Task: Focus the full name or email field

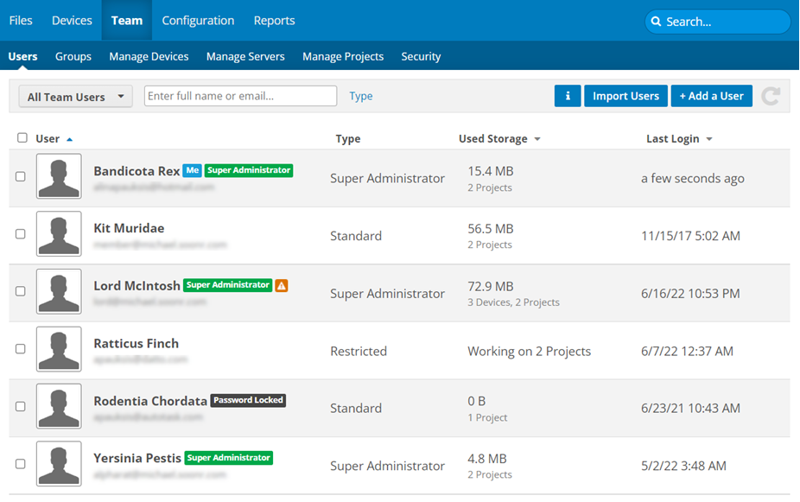Action: tap(240, 96)
